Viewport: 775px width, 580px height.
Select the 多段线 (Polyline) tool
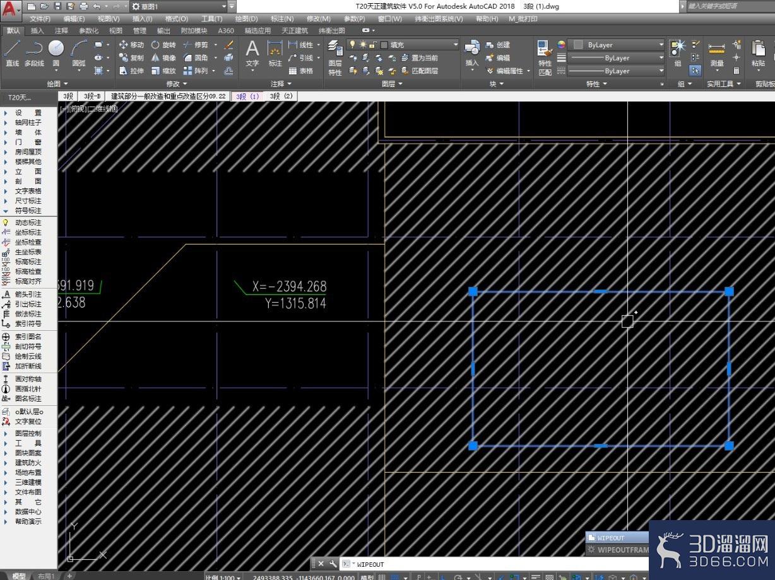34,53
